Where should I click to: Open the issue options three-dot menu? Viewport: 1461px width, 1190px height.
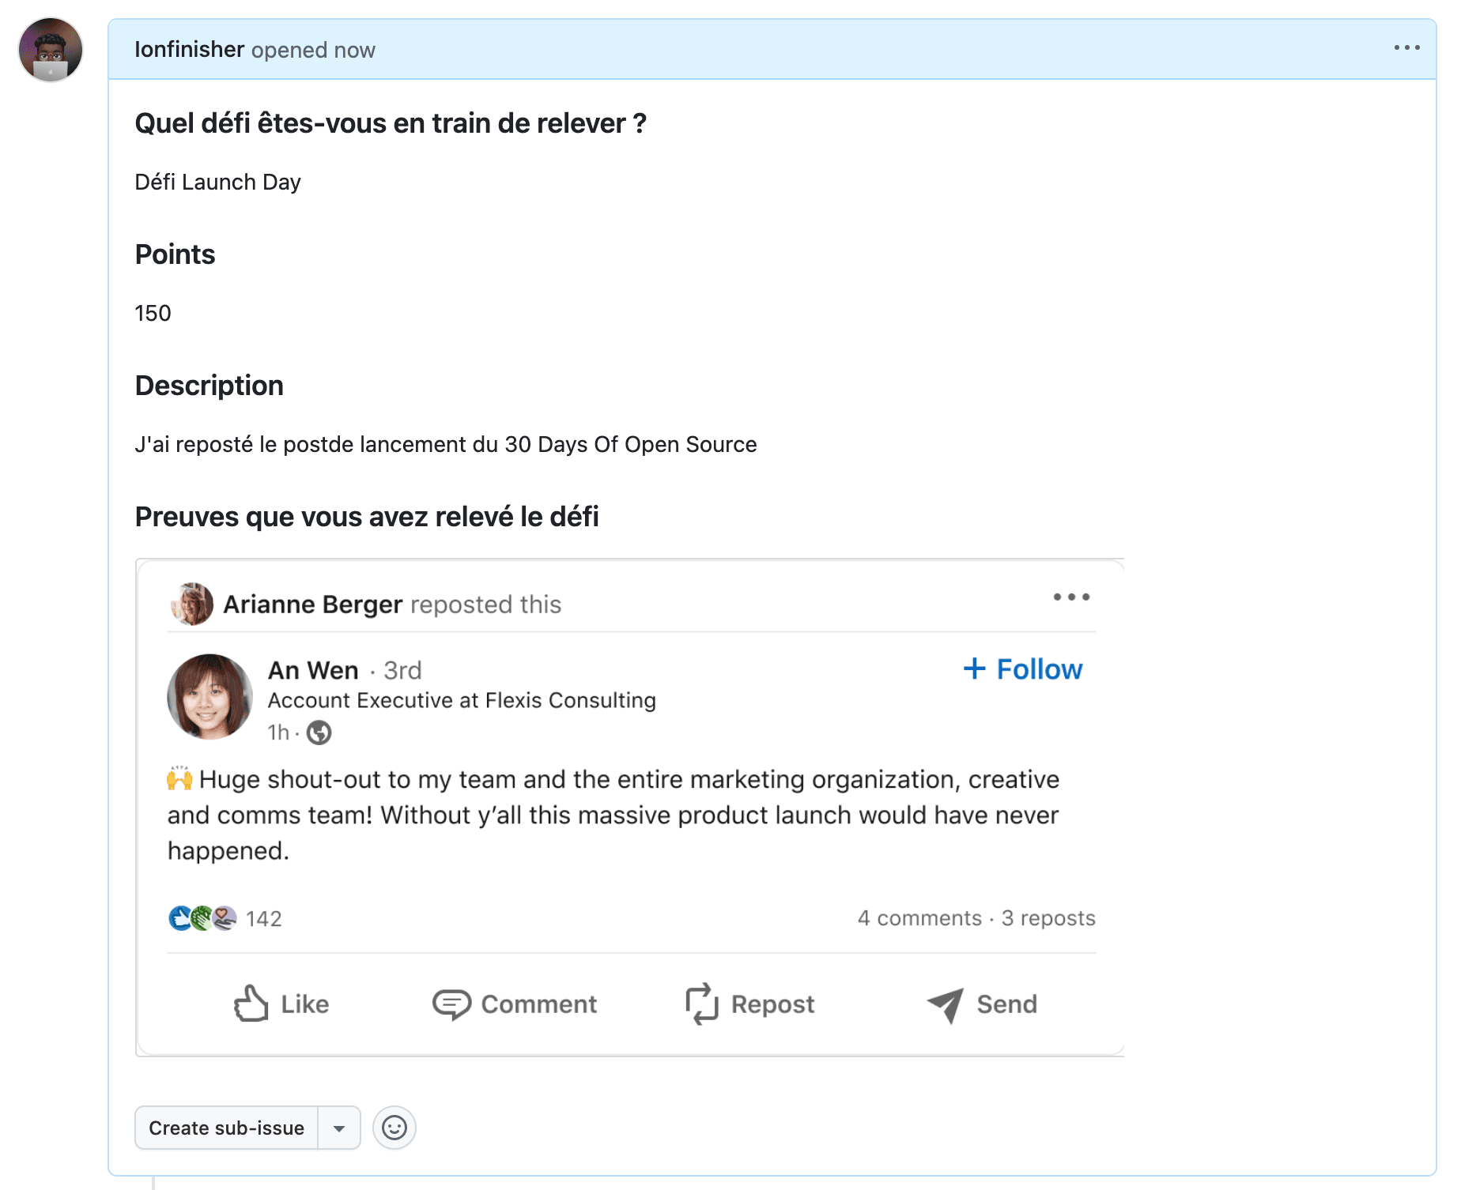pyautogui.click(x=1406, y=48)
